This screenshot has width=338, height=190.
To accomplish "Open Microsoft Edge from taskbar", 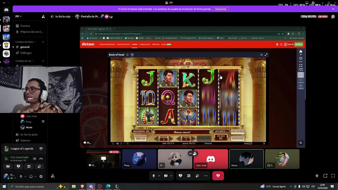I will [108, 187].
